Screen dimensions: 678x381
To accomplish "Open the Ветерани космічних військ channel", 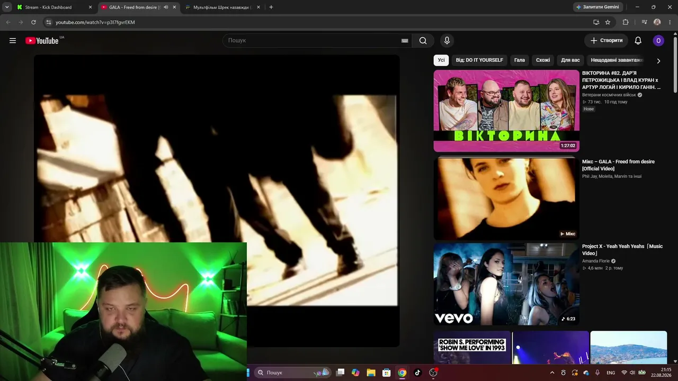I will 609,95.
